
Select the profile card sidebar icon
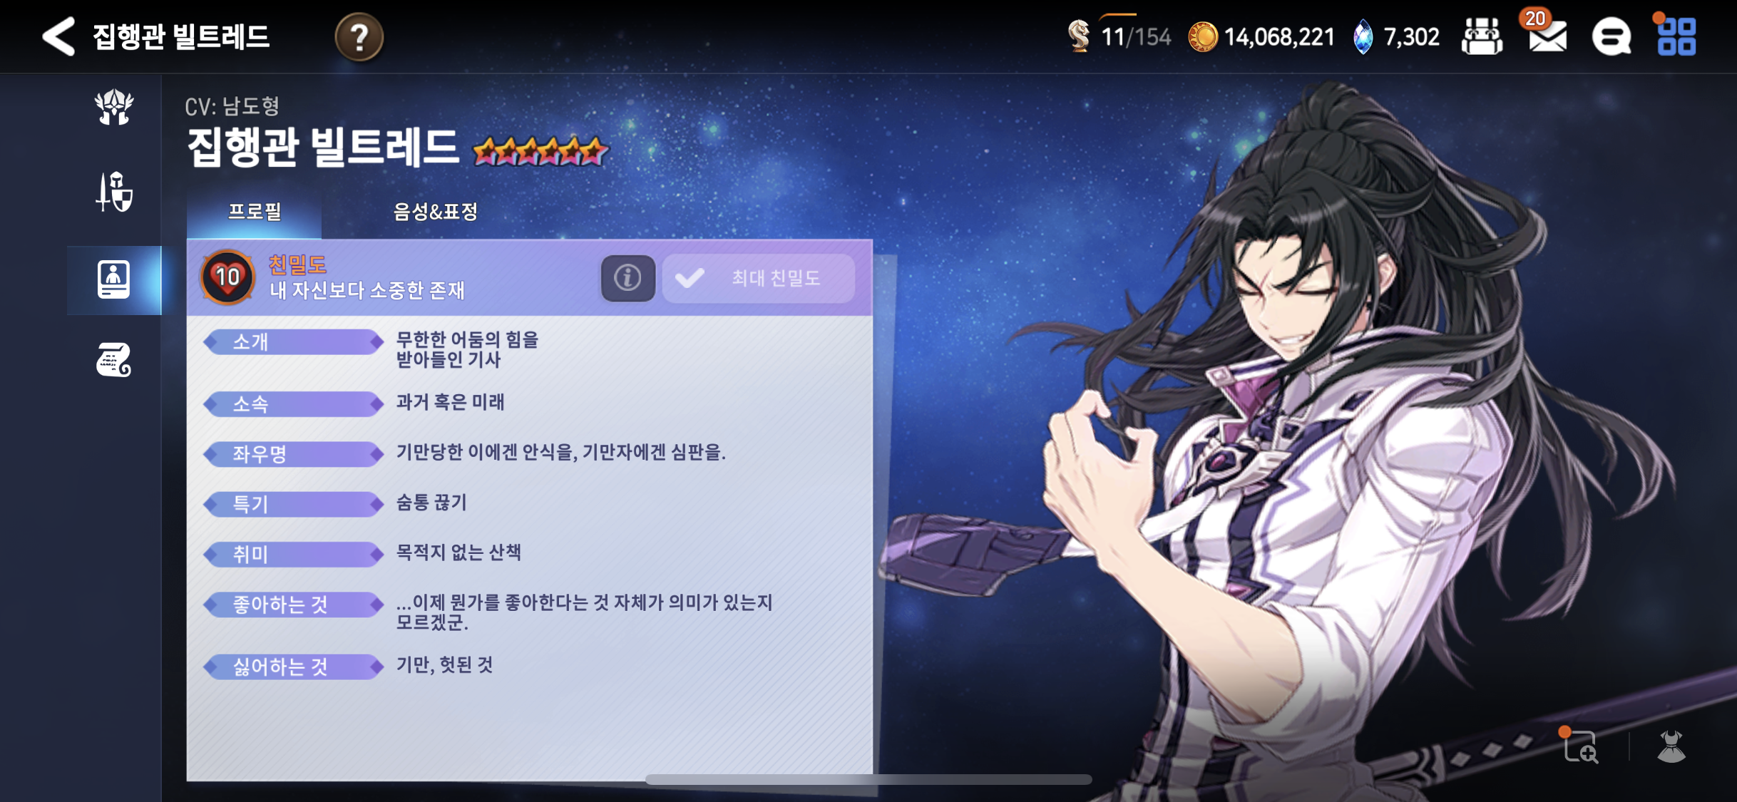pos(114,279)
